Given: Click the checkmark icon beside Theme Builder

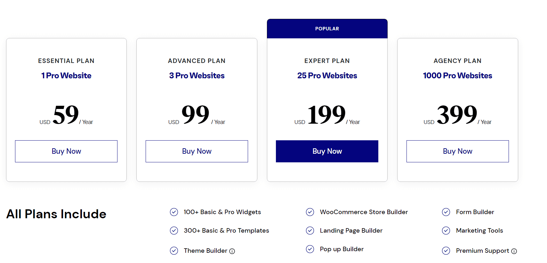Looking at the screenshot, I should (174, 251).
